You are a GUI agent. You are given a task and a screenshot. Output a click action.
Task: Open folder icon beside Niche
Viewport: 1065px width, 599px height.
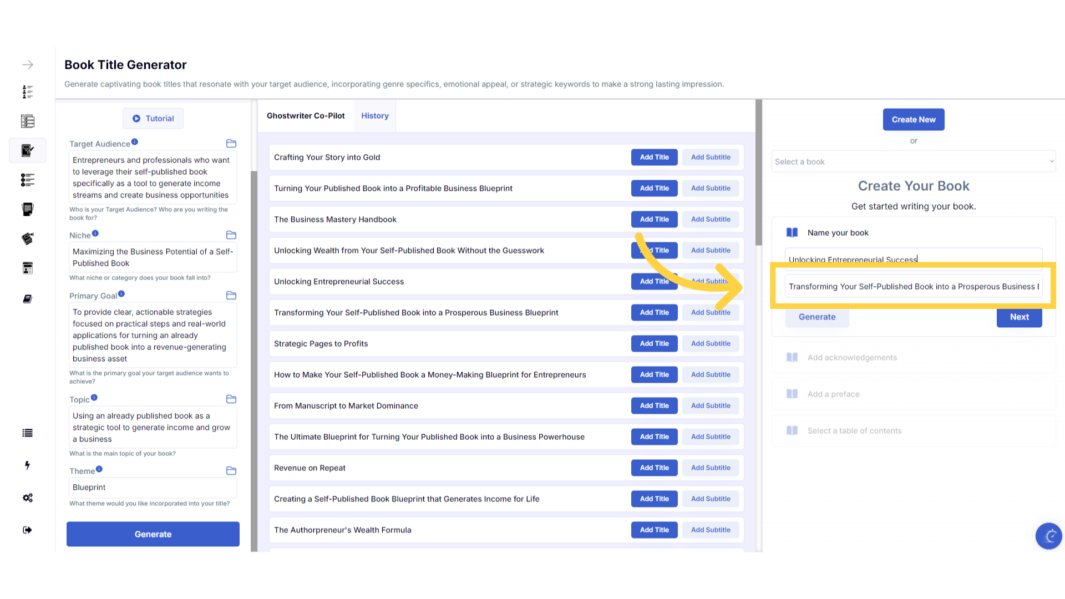tap(231, 235)
